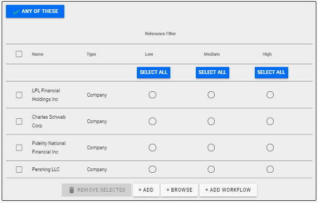
Task: Click the LPL Financial Holdings Inc name
Action: click(46, 95)
